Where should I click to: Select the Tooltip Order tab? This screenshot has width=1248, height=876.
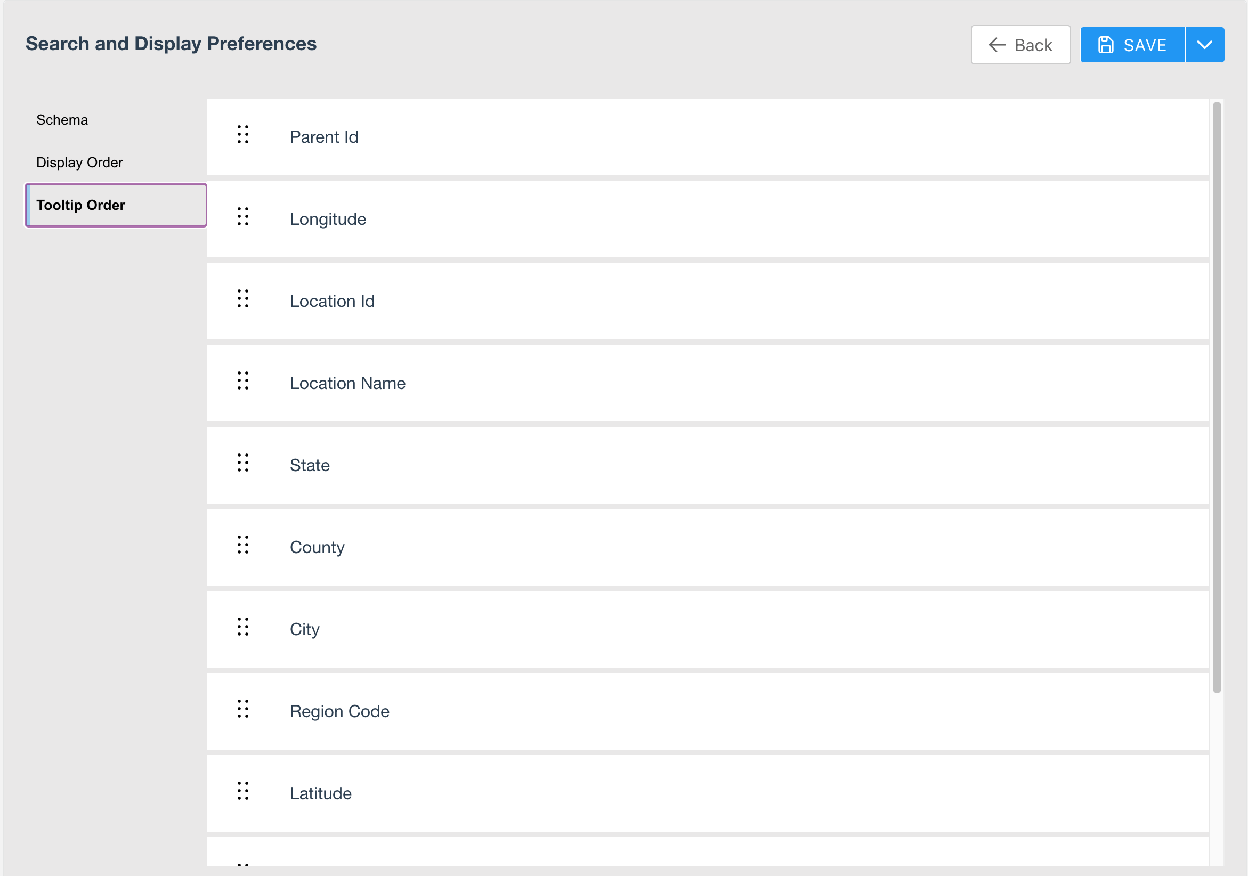point(116,206)
